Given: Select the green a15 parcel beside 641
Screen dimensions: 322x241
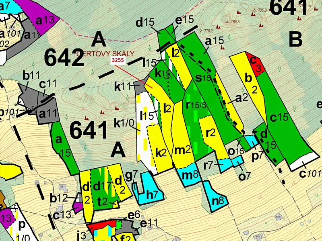Looking at the screenshot, I should tap(65, 147).
